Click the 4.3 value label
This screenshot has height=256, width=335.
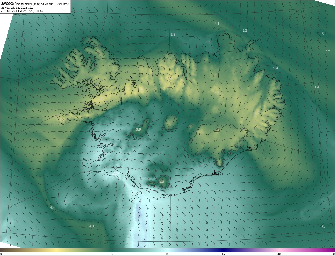[x=91, y=226]
